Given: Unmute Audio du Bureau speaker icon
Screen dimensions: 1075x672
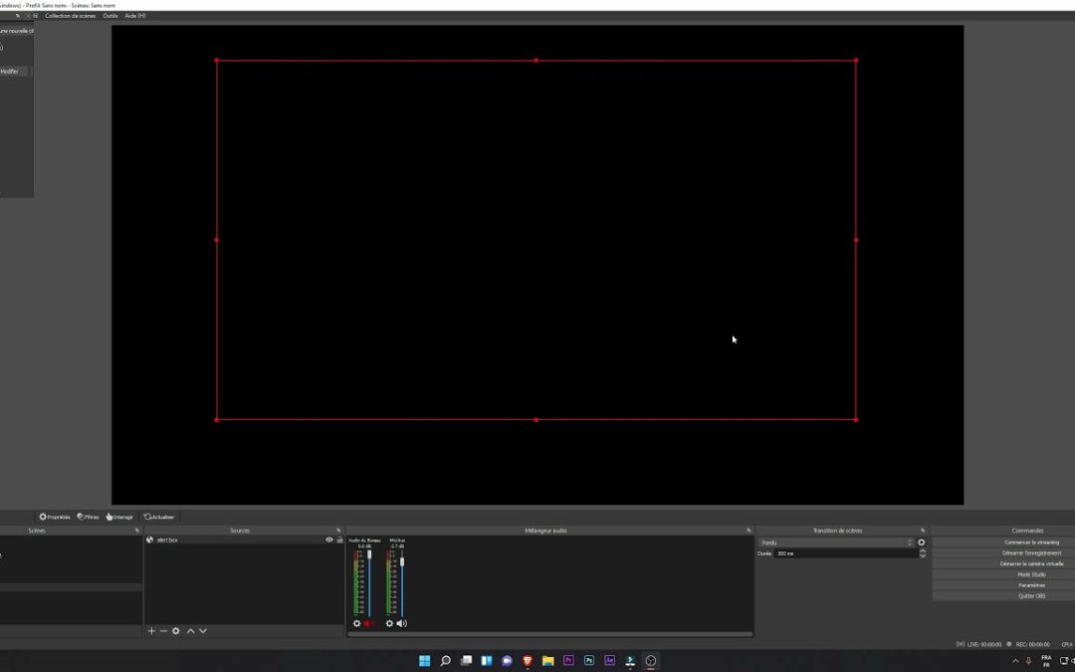Looking at the screenshot, I should click(x=367, y=623).
